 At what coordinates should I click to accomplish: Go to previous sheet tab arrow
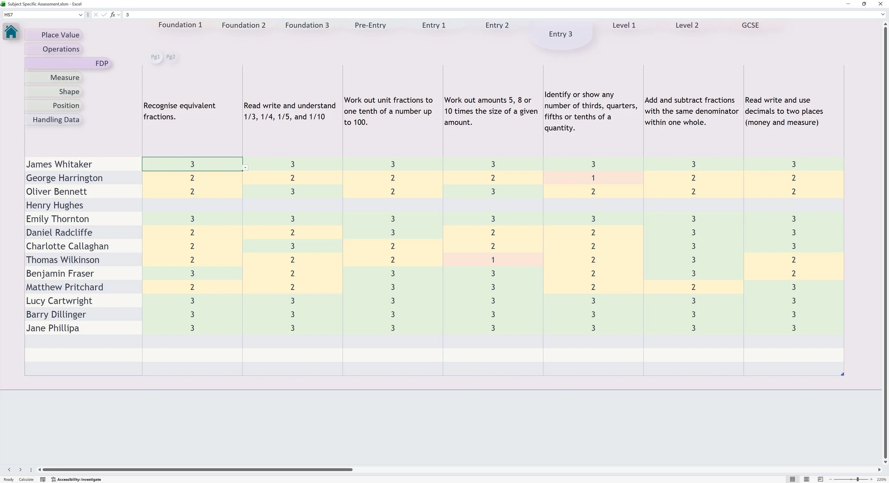[9, 469]
